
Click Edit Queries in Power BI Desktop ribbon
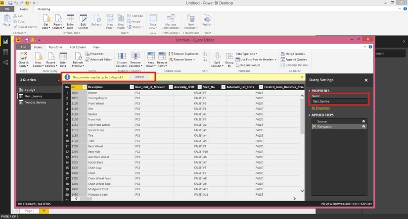tap(83, 22)
